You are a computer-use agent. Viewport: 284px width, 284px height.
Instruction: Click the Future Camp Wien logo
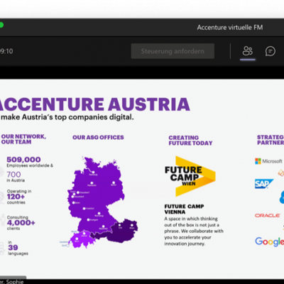190,176
